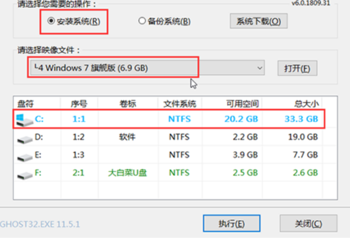Click the 执行(E) button
Screen dimensions: 350x243
232,223
